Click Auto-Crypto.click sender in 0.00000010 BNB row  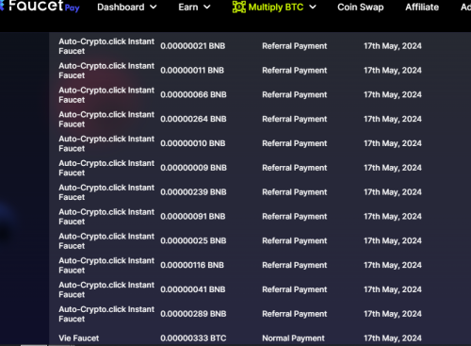pyautogui.click(x=106, y=143)
